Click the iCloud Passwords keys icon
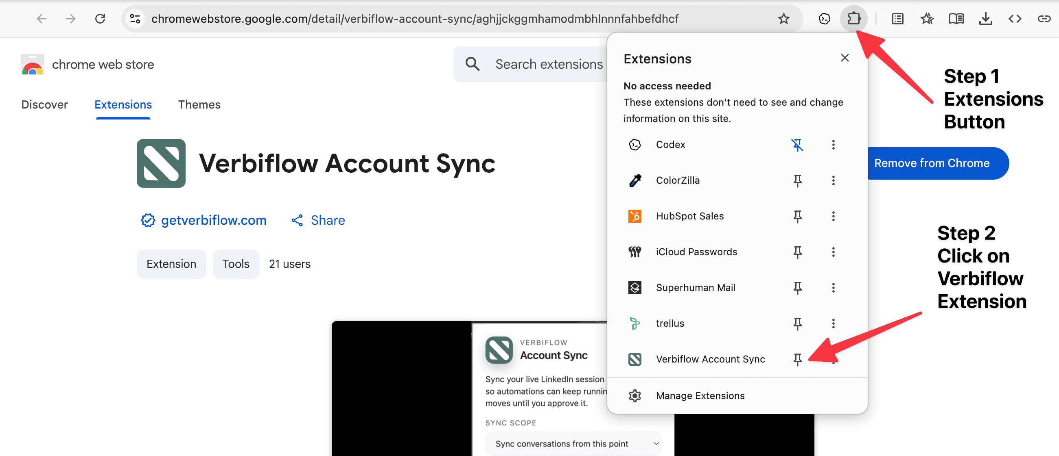The height and width of the screenshot is (456, 1059). [x=635, y=252]
